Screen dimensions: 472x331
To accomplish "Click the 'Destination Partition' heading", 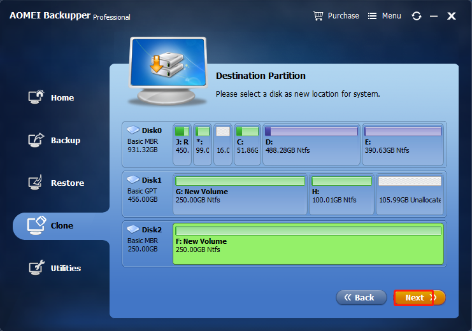I will click(261, 76).
